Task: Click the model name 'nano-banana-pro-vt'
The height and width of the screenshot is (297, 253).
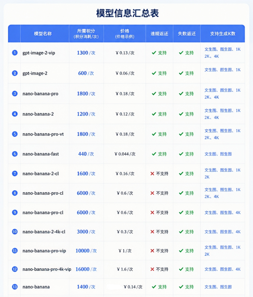Action: click(43, 134)
